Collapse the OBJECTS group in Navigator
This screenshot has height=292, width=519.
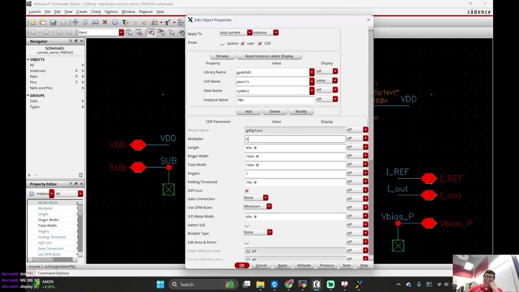click(28, 60)
